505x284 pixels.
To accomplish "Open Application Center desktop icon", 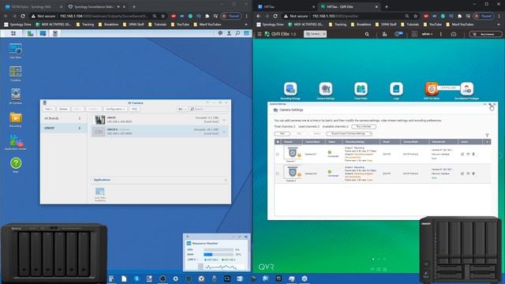I will (x=16, y=142).
